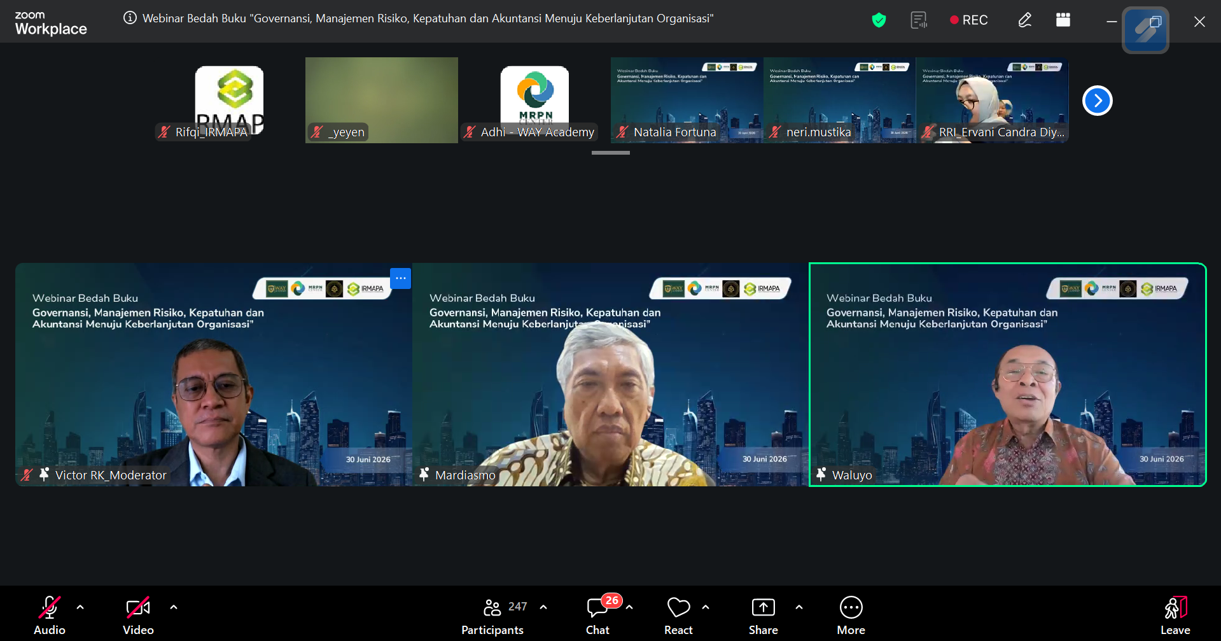Show next gallery page arrow
The image size is (1221, 641).
pos(1098,101)
